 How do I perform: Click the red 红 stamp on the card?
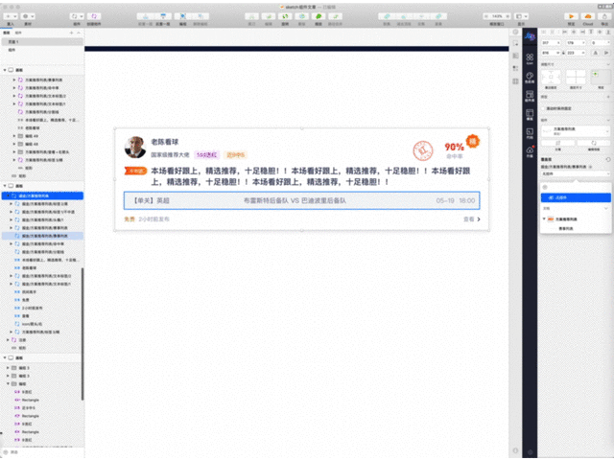423,150
